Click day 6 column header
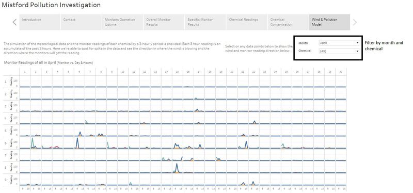Screen dimensions: 413x193 tap(79, 72)
